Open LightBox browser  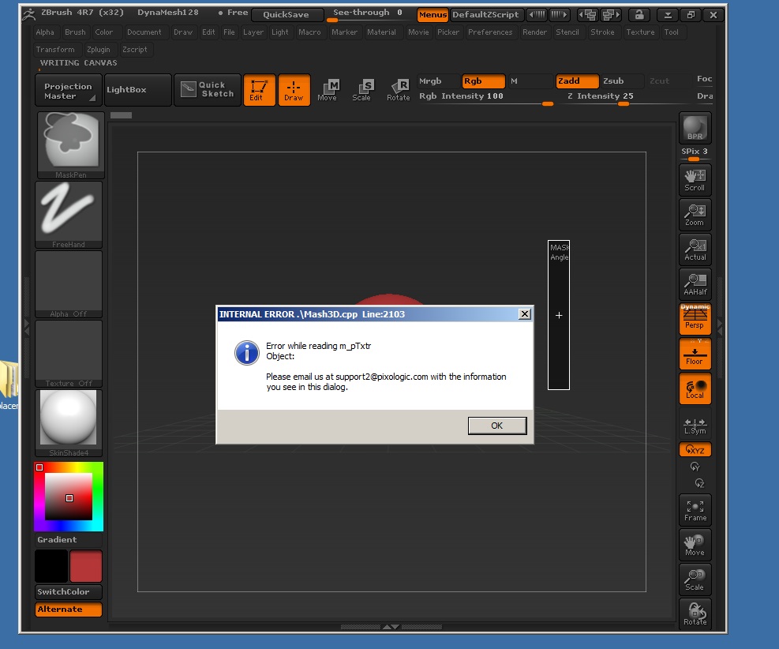click(x=137, y=90)
